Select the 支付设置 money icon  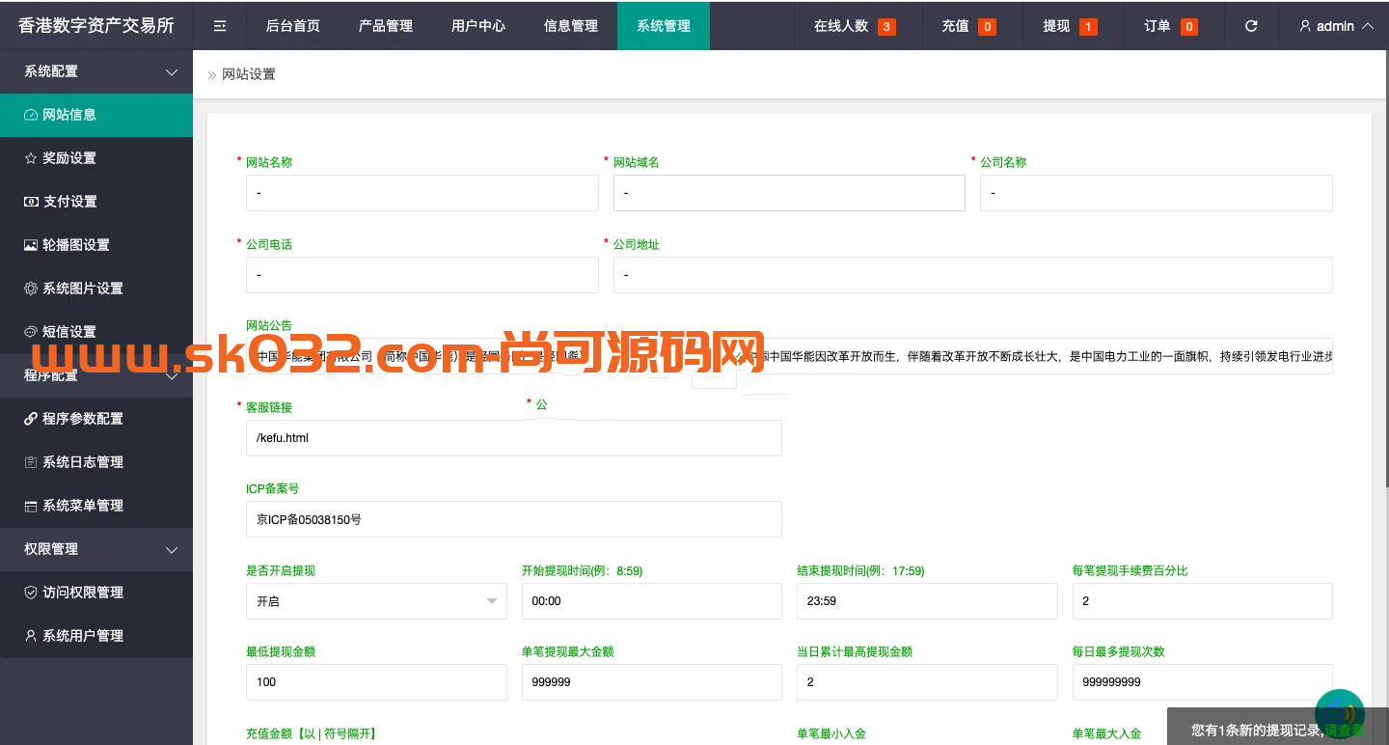(x=31, y=202)
